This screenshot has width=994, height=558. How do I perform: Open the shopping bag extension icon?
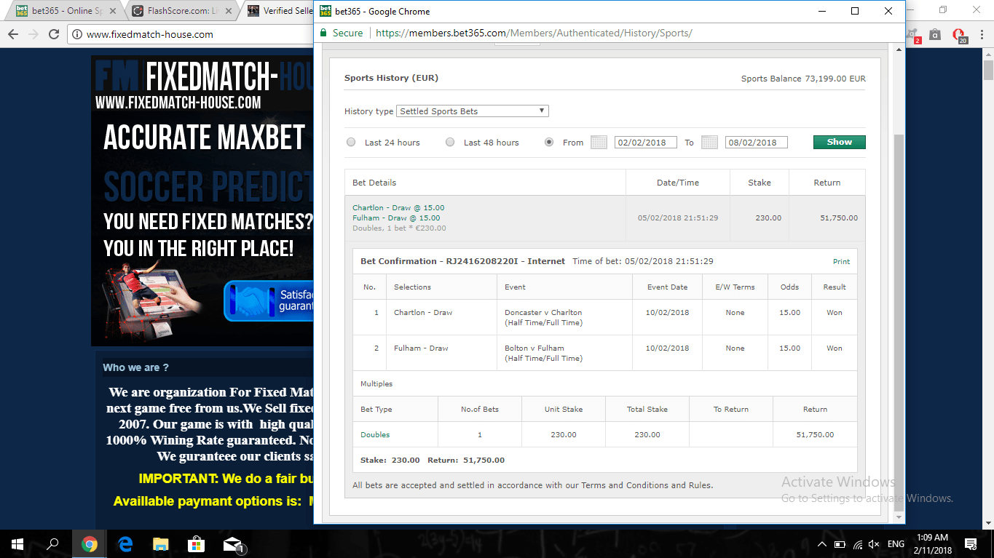[x=936, y=34]
